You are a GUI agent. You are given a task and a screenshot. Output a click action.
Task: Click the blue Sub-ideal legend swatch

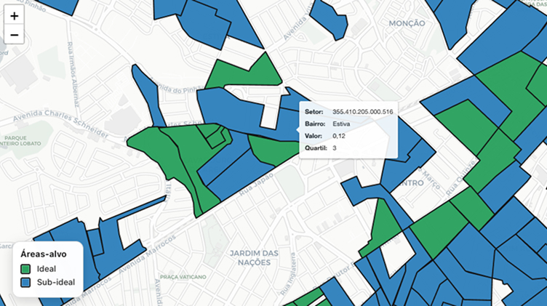pyautogui.click(x=25, y=282)
